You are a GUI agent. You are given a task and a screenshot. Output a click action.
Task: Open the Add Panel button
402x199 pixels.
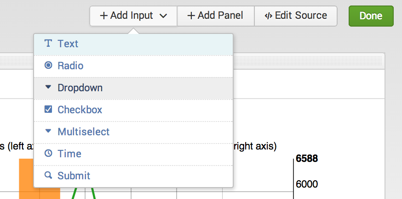point(215,16)
